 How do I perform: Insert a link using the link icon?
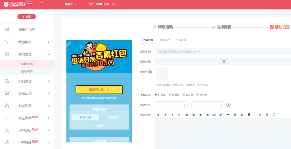(214, 115)
